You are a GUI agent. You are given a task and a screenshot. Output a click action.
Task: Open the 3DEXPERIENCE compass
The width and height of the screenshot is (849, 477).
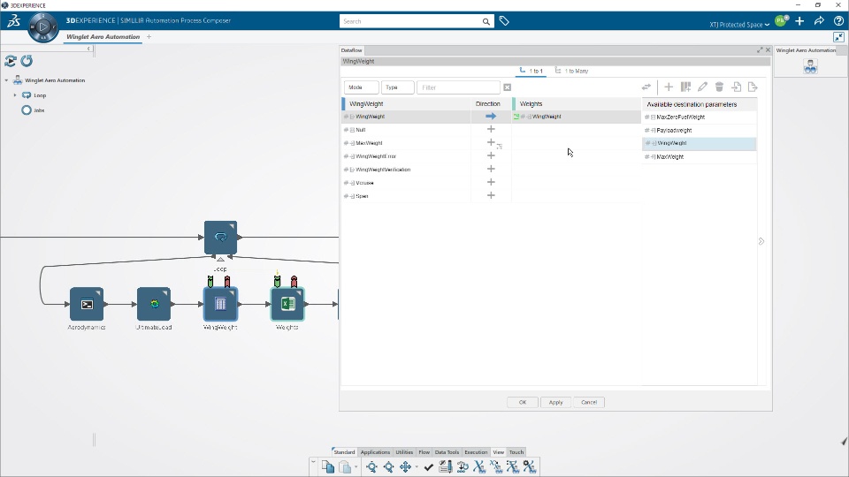point(42,26)
